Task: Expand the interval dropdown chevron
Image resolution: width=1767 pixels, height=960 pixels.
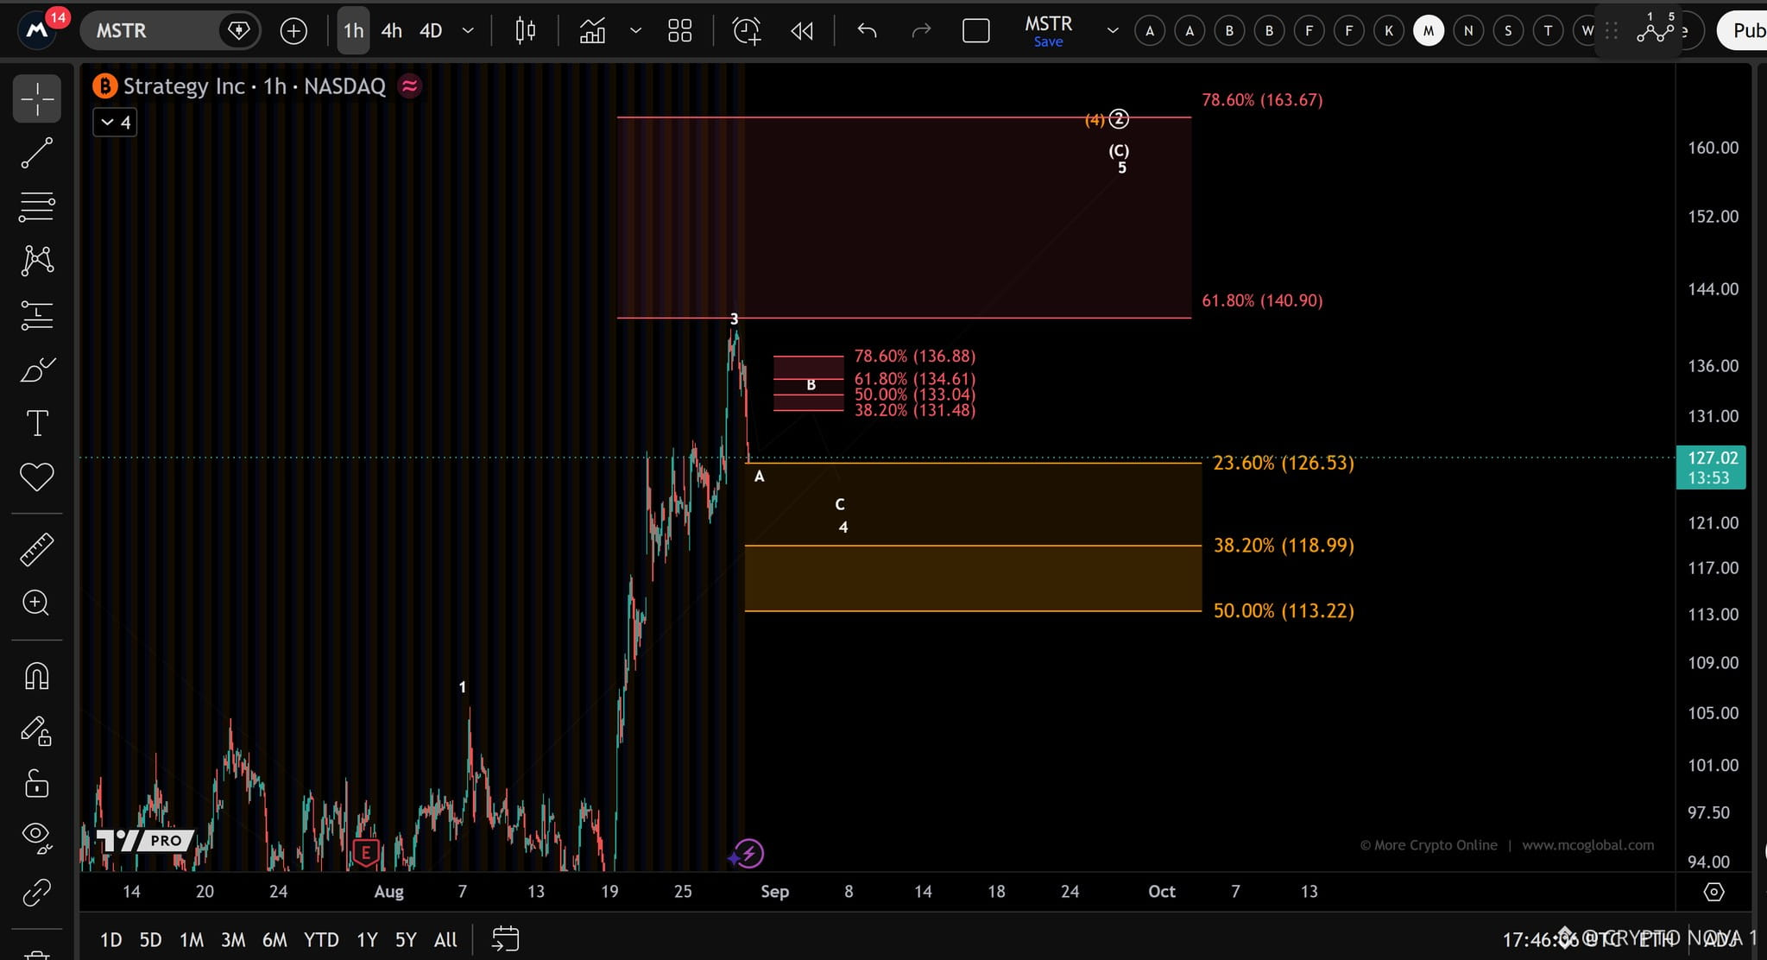Action: [468, 31]
